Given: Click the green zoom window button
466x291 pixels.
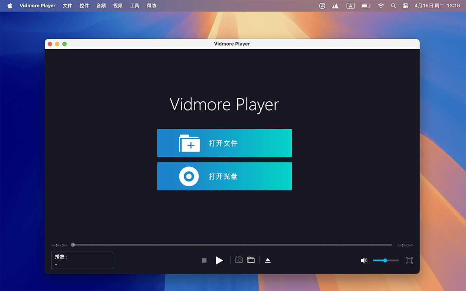Looking at the screenshot, I should point(64,44).
